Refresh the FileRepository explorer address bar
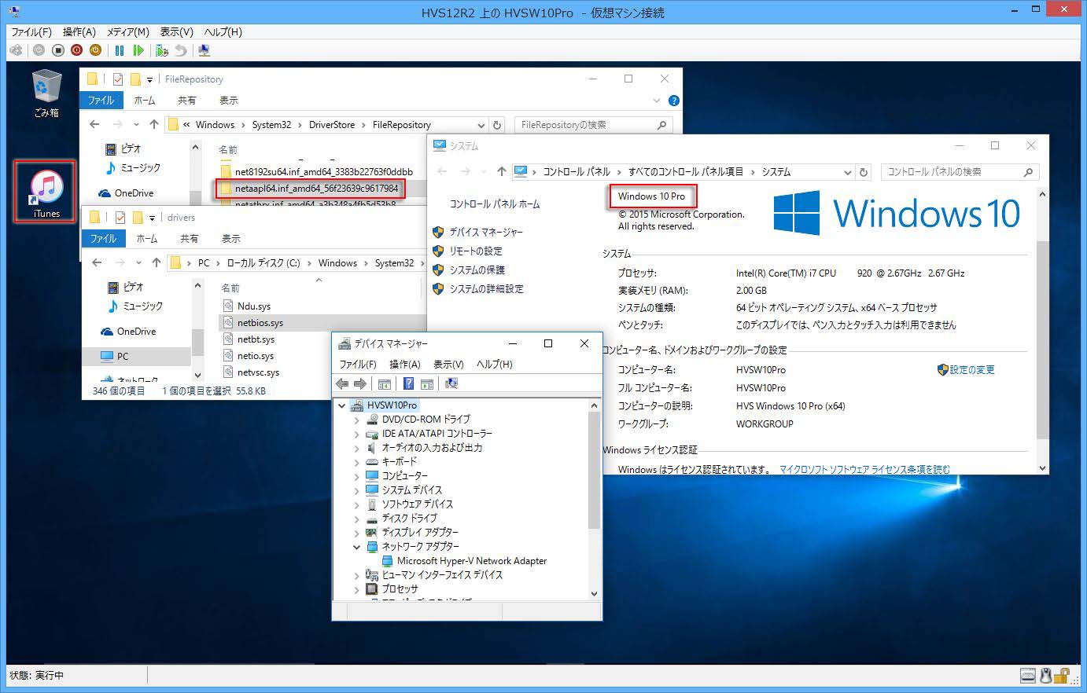Screen dimensions: 1087x693 [x=497, y=125]
